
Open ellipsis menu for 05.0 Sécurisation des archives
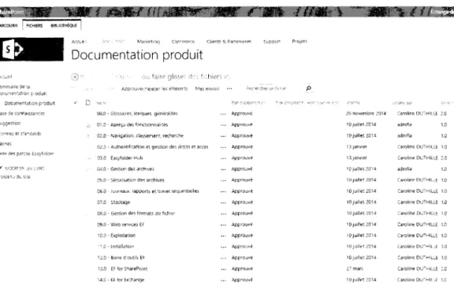pyautogui.click(x=223, y=180)
